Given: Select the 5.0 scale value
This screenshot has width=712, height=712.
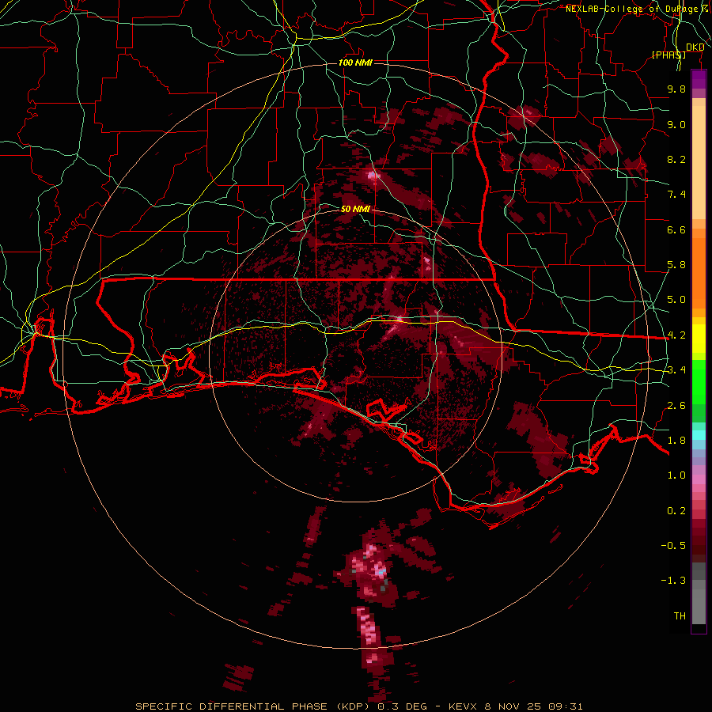Looking at the screenshot, I should (x=676, y=300).
